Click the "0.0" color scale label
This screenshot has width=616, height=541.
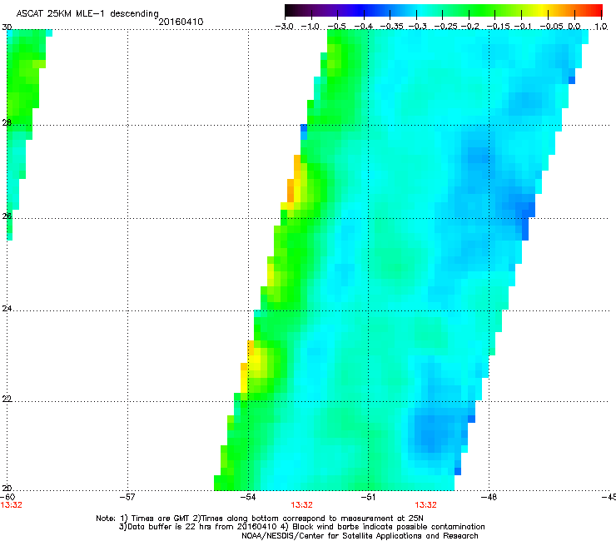pos(574,27)
